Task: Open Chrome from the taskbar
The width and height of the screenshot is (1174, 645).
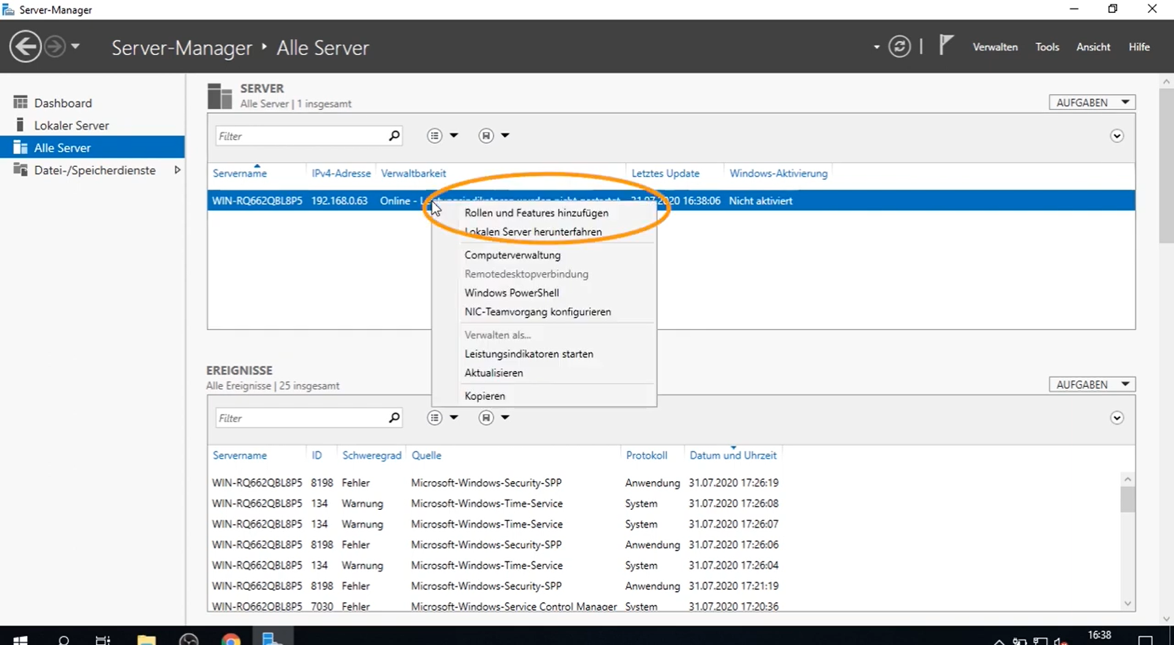Action: [x=231, y=639]
